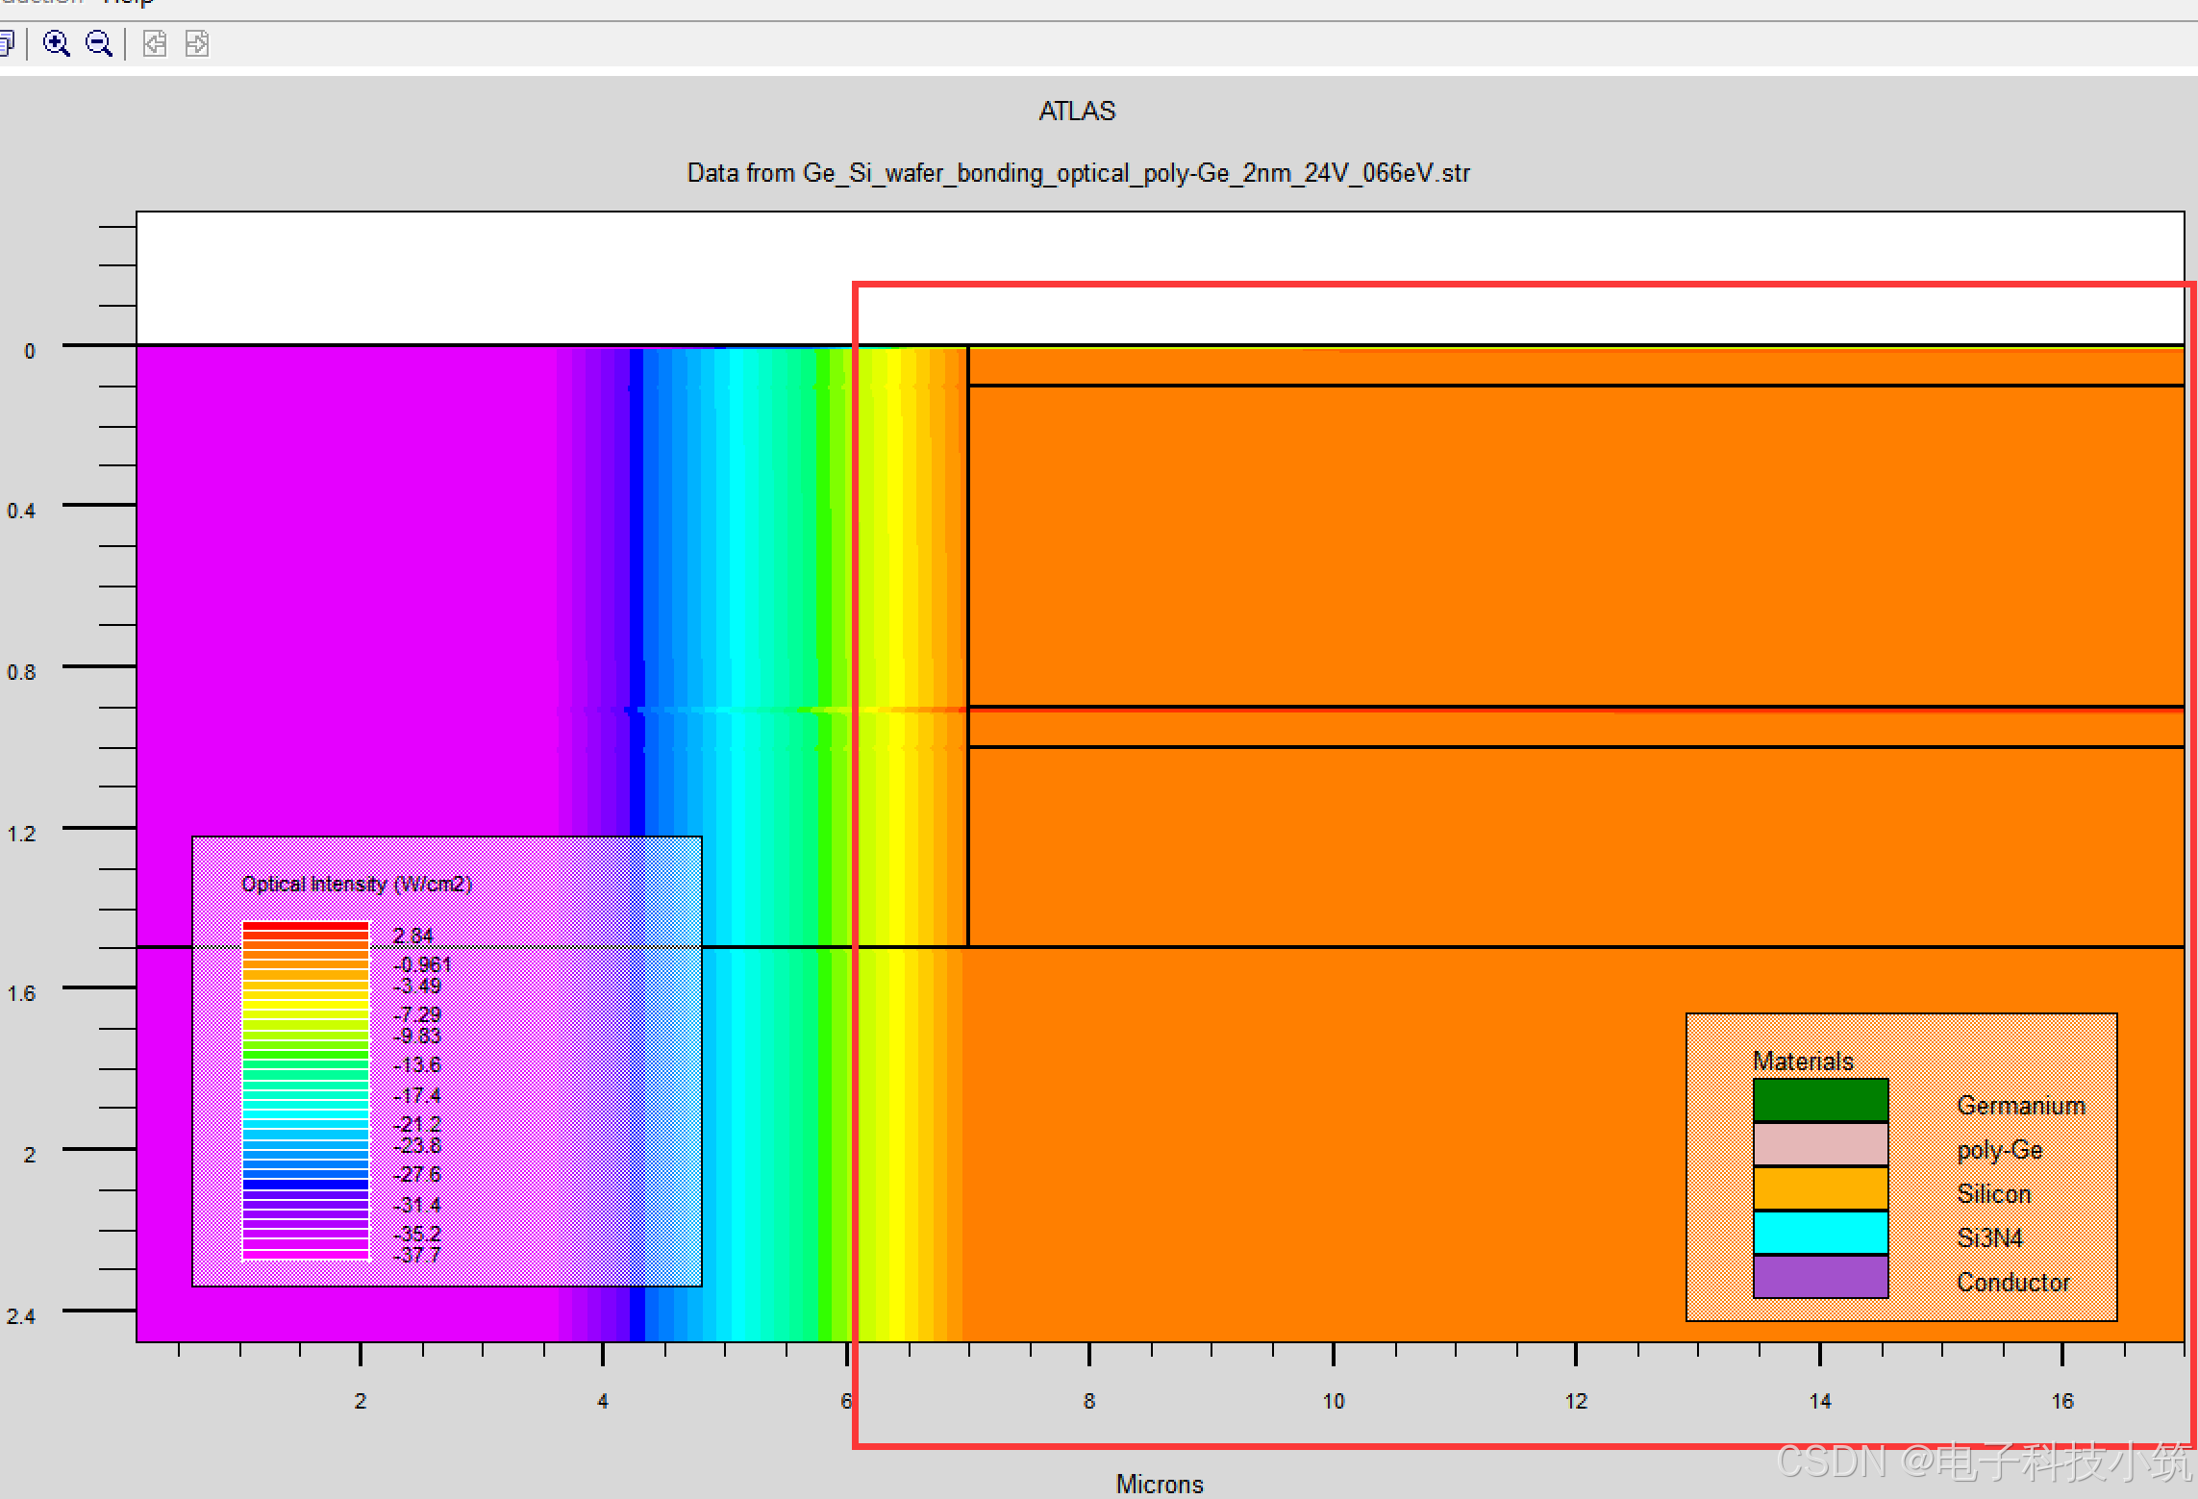Click the next page arrow icon
2198x1499 pixels.
click(x=196, y=43)
